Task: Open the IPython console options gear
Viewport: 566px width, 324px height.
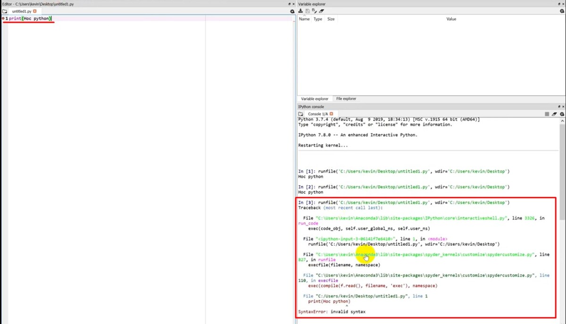Action: (562, 114)
